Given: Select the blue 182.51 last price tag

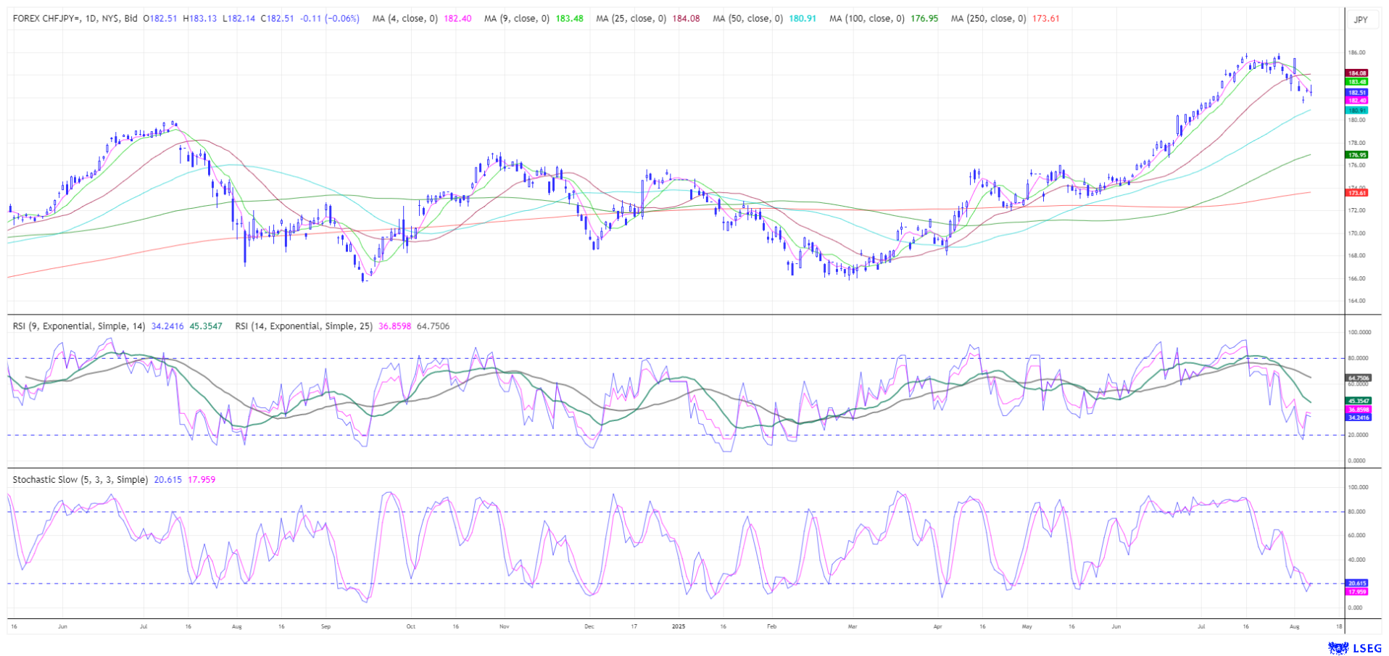Looking at the screenshot, I should (x=1356, y=93).
